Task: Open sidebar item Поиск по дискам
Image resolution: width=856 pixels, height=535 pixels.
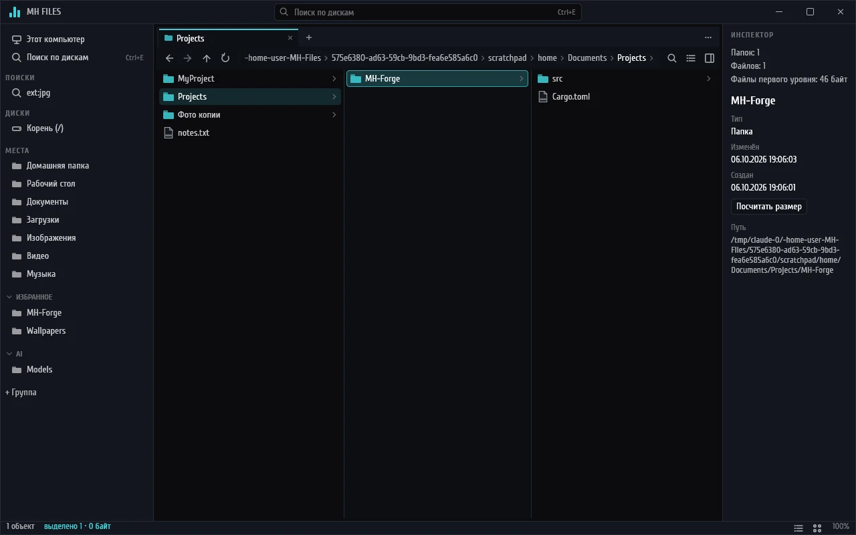Action: tap(77, 58)
